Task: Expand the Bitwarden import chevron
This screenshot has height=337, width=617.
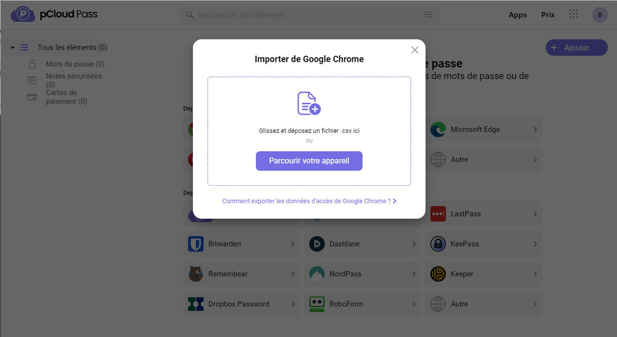Action: [x=293, y=244]
